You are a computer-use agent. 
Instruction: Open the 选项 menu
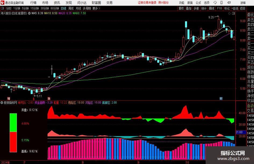(206, 3)
